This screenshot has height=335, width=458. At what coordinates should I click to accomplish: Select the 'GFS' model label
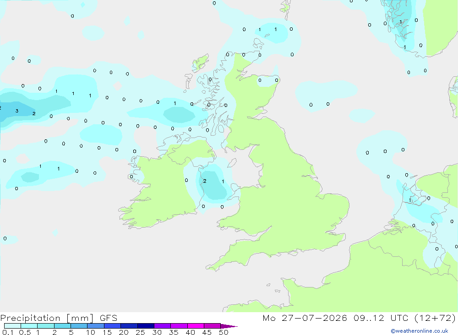point(109,318)
